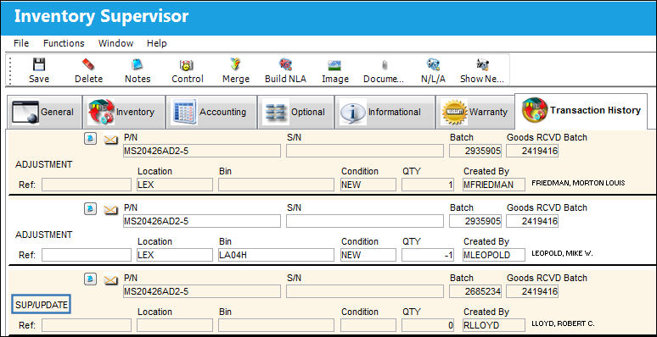Click Created By field RLLOYD
Image resolution: width=657 pixels, height=337 pixels.
[x=493, y=325]
